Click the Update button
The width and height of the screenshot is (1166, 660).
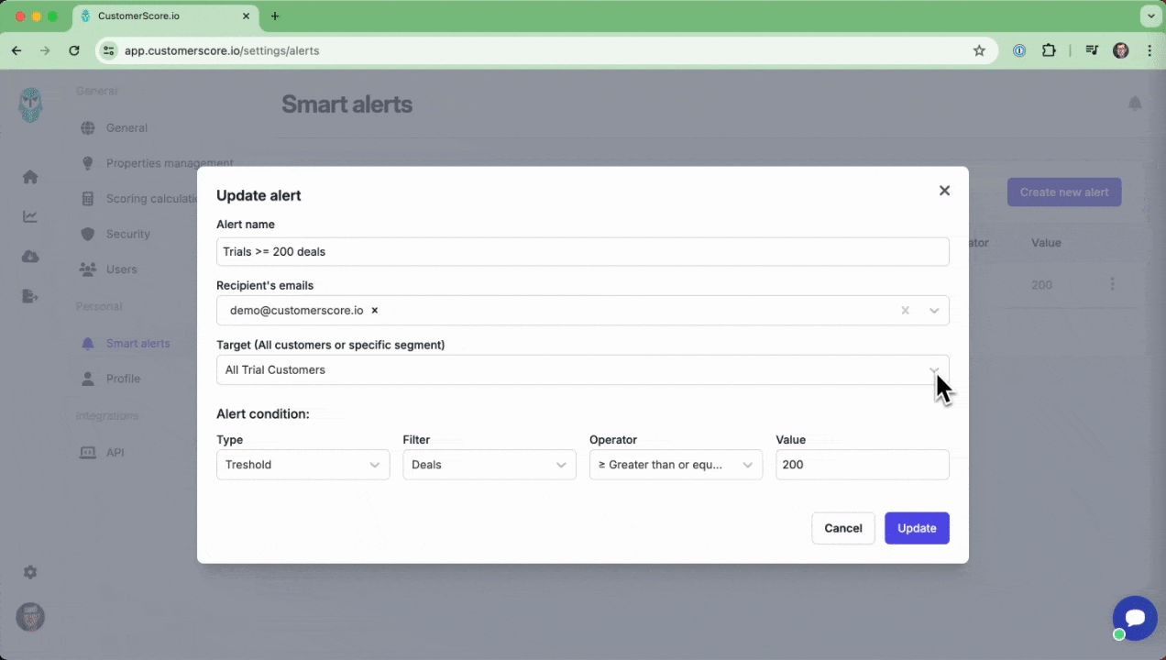[x=917, y=528]
